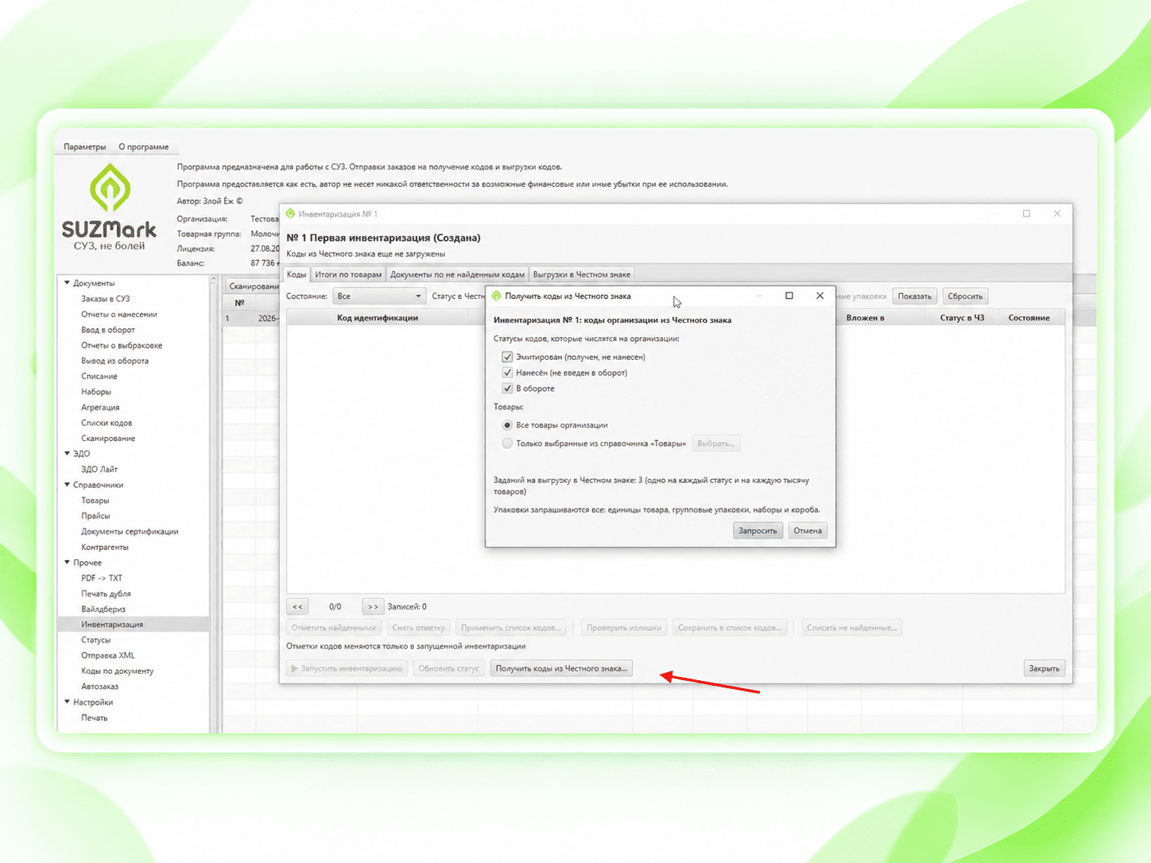This screenshot has width=1151, height=863.
Task: Open the «О программе» menu
Action: click(x=144, y=147)
